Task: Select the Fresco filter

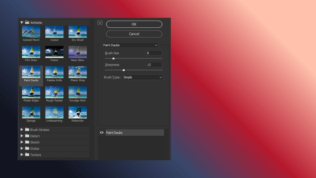Action: coord(54,52)
